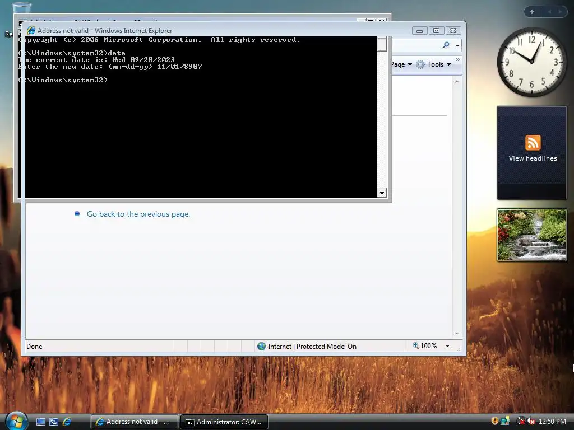
Task: Click the sidebar Add Gadgets plus button
Action: click(x=532, y=12)
